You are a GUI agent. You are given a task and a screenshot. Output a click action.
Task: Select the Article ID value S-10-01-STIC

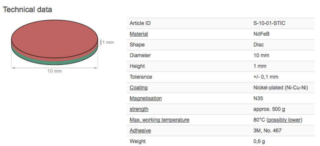[269, 23]
